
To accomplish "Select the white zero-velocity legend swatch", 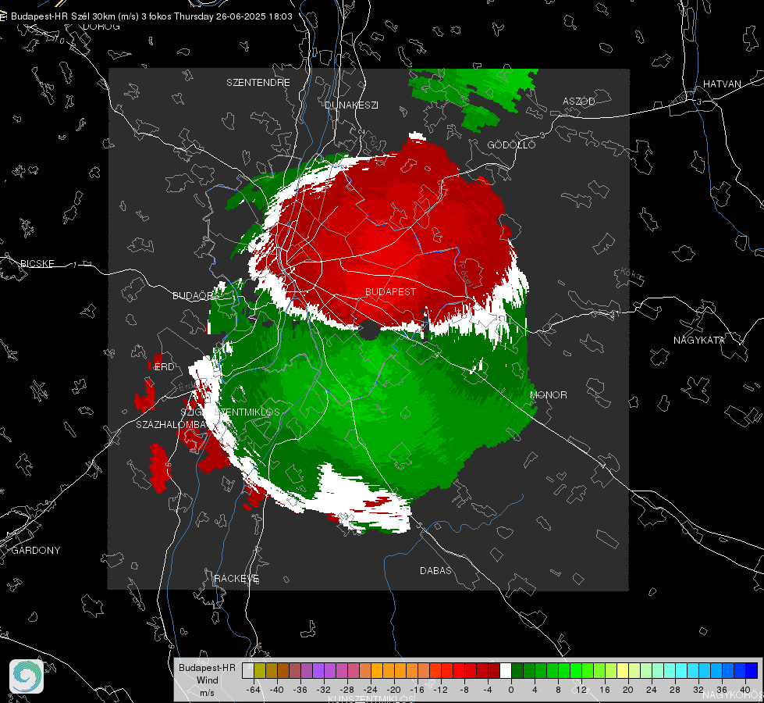I will click(x=506, y=670).
